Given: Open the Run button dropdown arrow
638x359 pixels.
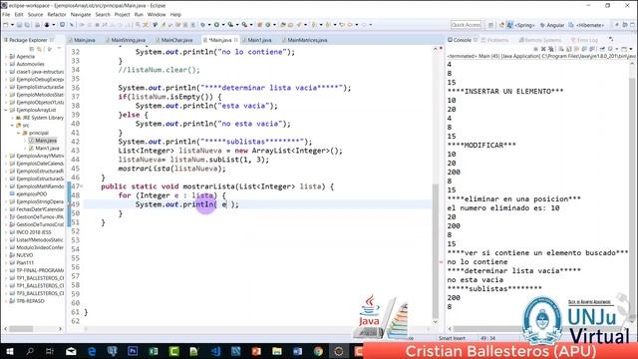Looking at the screenshot, I should (x=223, y=25).
